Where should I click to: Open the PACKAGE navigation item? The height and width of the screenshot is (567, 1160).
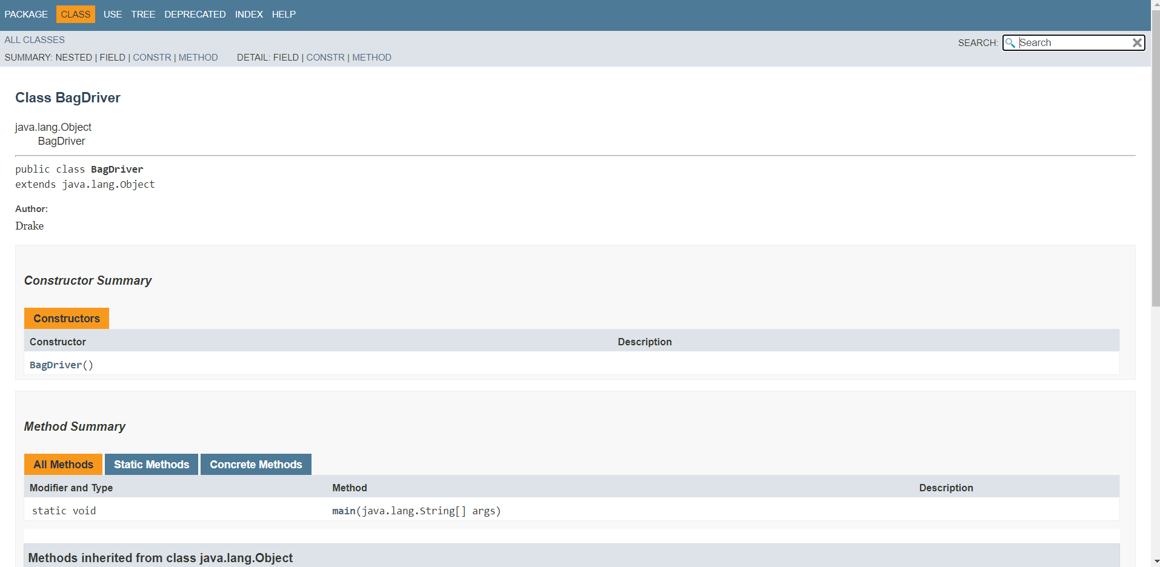pyautogui.click(x=26, y=14)
